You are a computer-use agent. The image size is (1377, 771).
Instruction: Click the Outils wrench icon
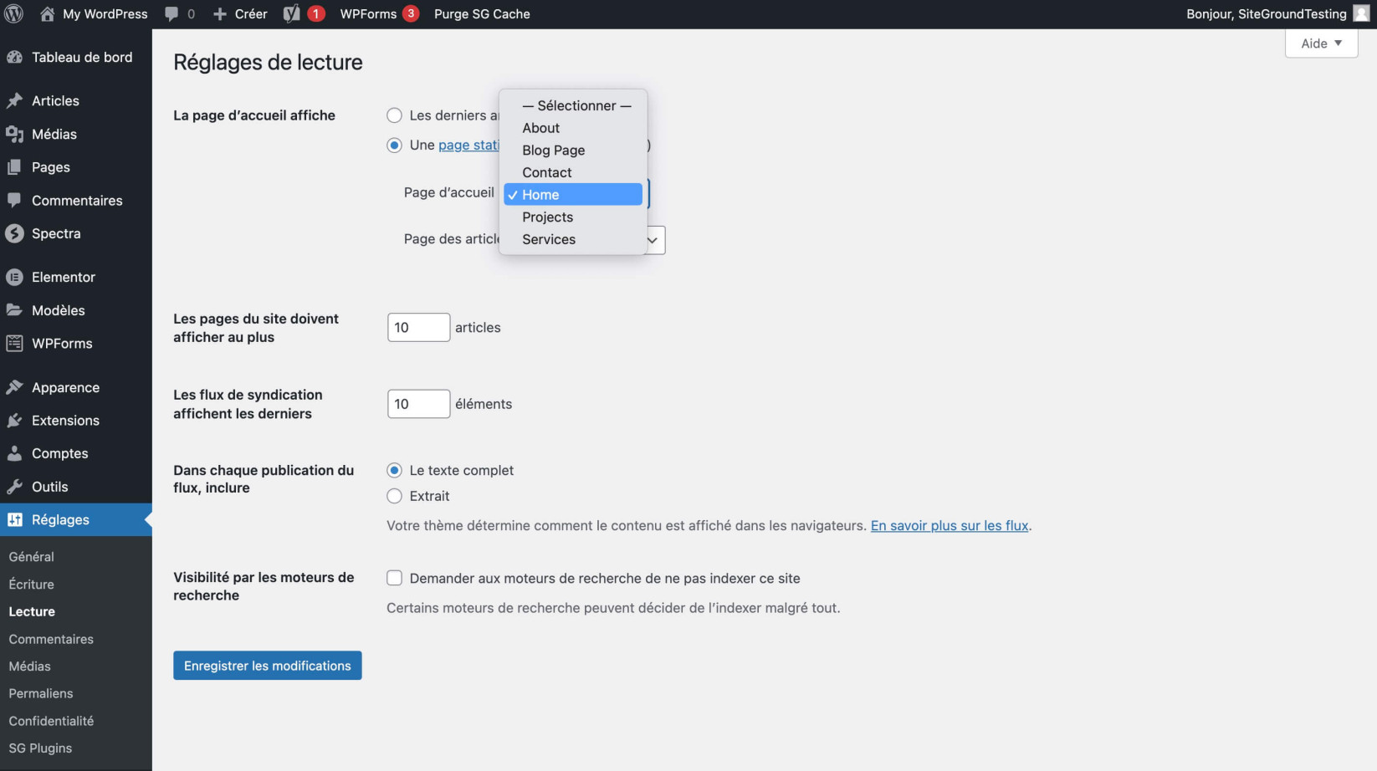pos(14,487)
